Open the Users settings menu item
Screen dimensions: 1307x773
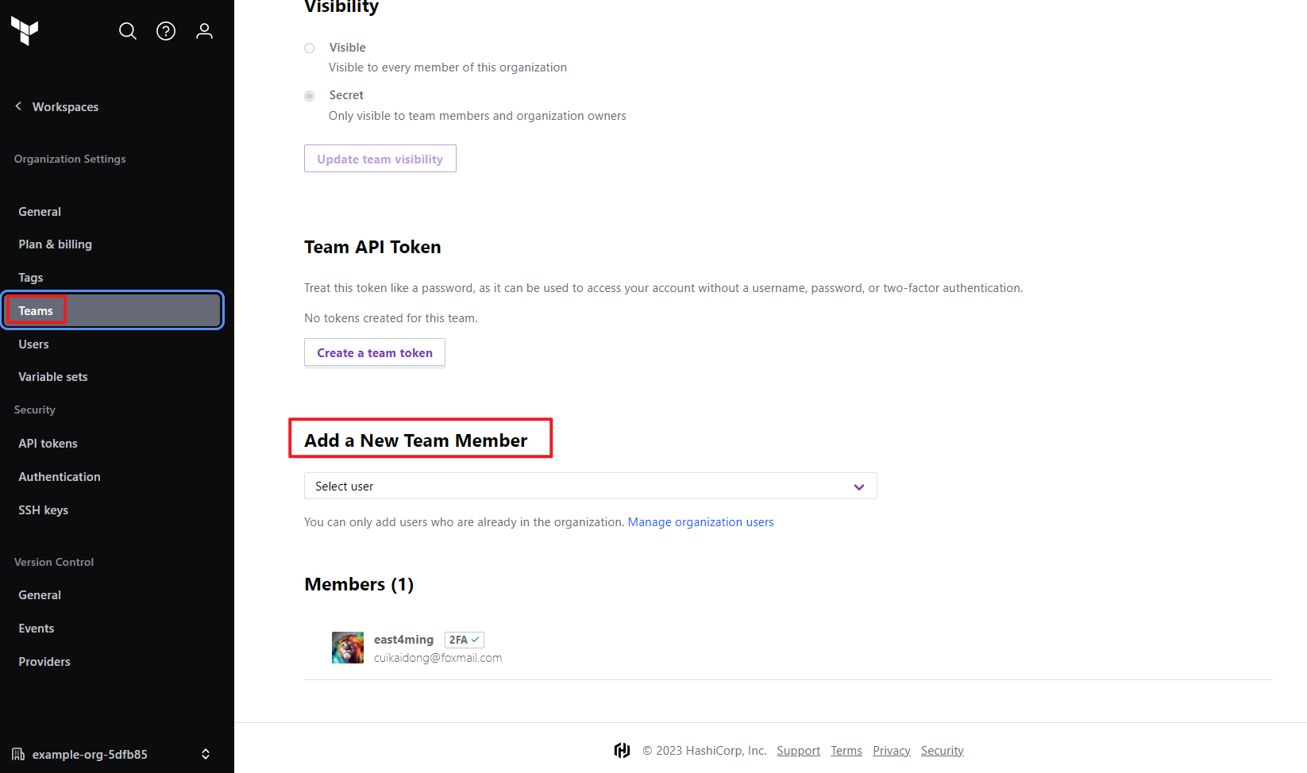[x=34, y=344]
